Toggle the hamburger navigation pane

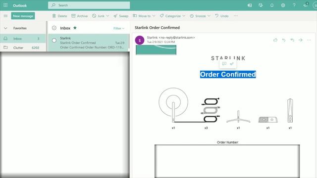[5, 16]
